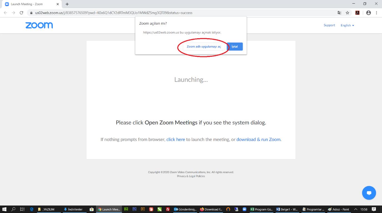Image resolution: width=382 pixels, height=213 pixels.
Task: Open the English language dropdown
Action: coord(347,25)
